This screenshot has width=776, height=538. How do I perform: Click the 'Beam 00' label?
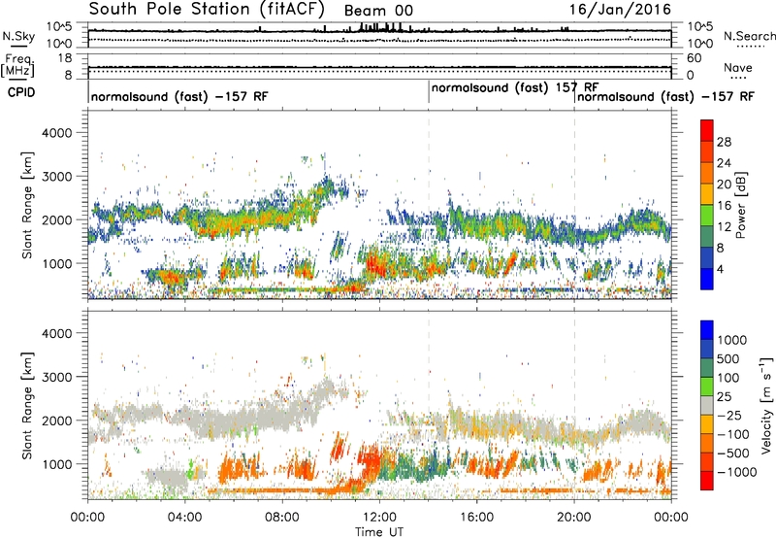378,11
